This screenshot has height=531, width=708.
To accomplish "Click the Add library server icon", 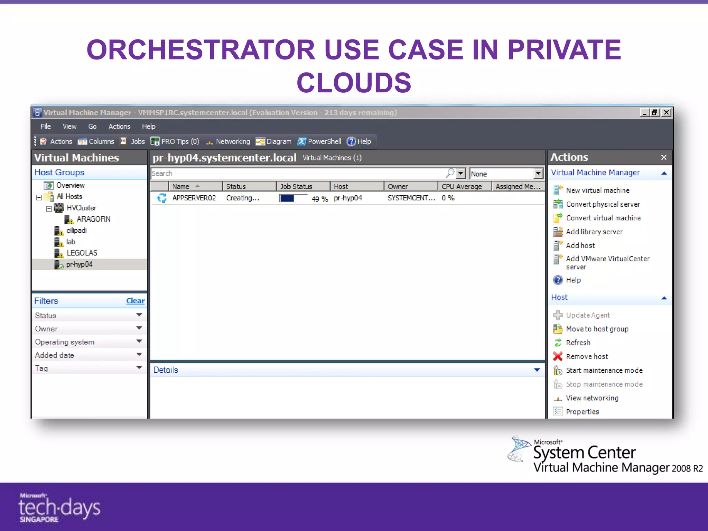I will pyautogui.click(x=558, y=232).
